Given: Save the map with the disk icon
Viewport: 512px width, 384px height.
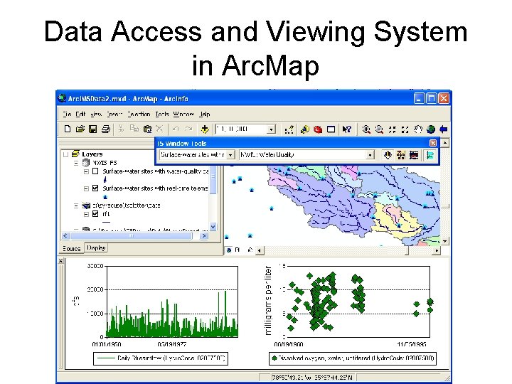Looking at the screenshot, I should point(92,129).
